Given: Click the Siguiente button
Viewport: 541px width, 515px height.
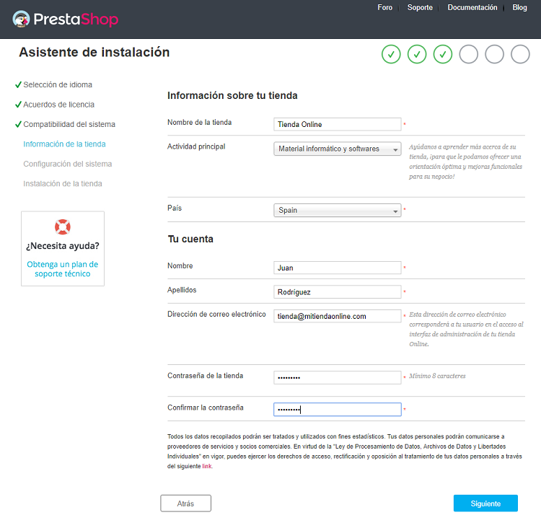Looking at the screenshot, I should click(485, 503).
